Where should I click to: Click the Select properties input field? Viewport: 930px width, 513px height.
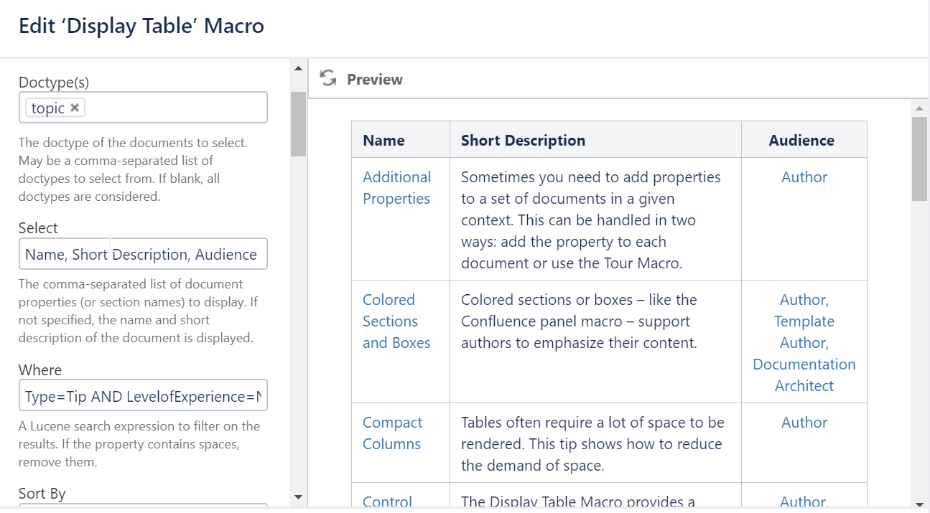point(143,254)
